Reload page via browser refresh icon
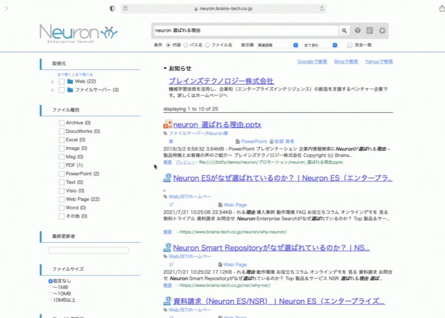 click(322, 8)
